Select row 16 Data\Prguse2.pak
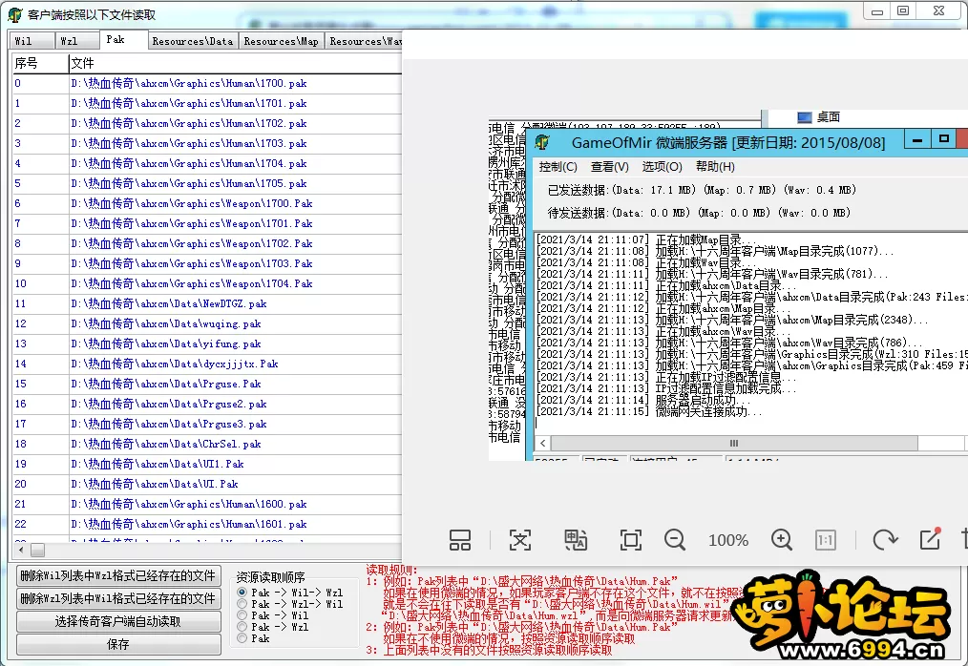The width and height of the screenshot is (968, 666). [x=207, y=404]
